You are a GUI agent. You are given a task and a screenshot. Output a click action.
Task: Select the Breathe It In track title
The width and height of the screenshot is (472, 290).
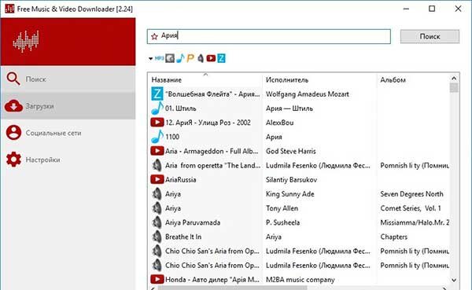(183, 237)
